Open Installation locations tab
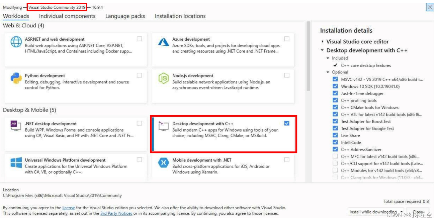The image size is (437, 221). 180,16
